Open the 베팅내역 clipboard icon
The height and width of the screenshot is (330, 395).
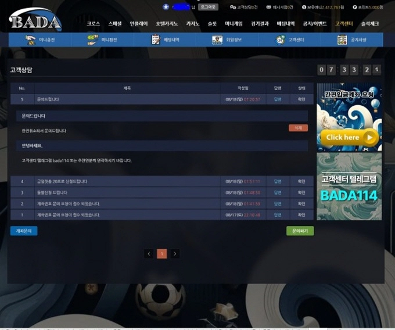pyautogui.click(x=156, y=40)
